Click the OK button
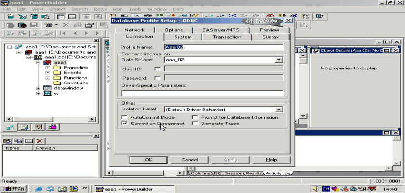This screenshot has height=193, width=405. pos(148,160)
